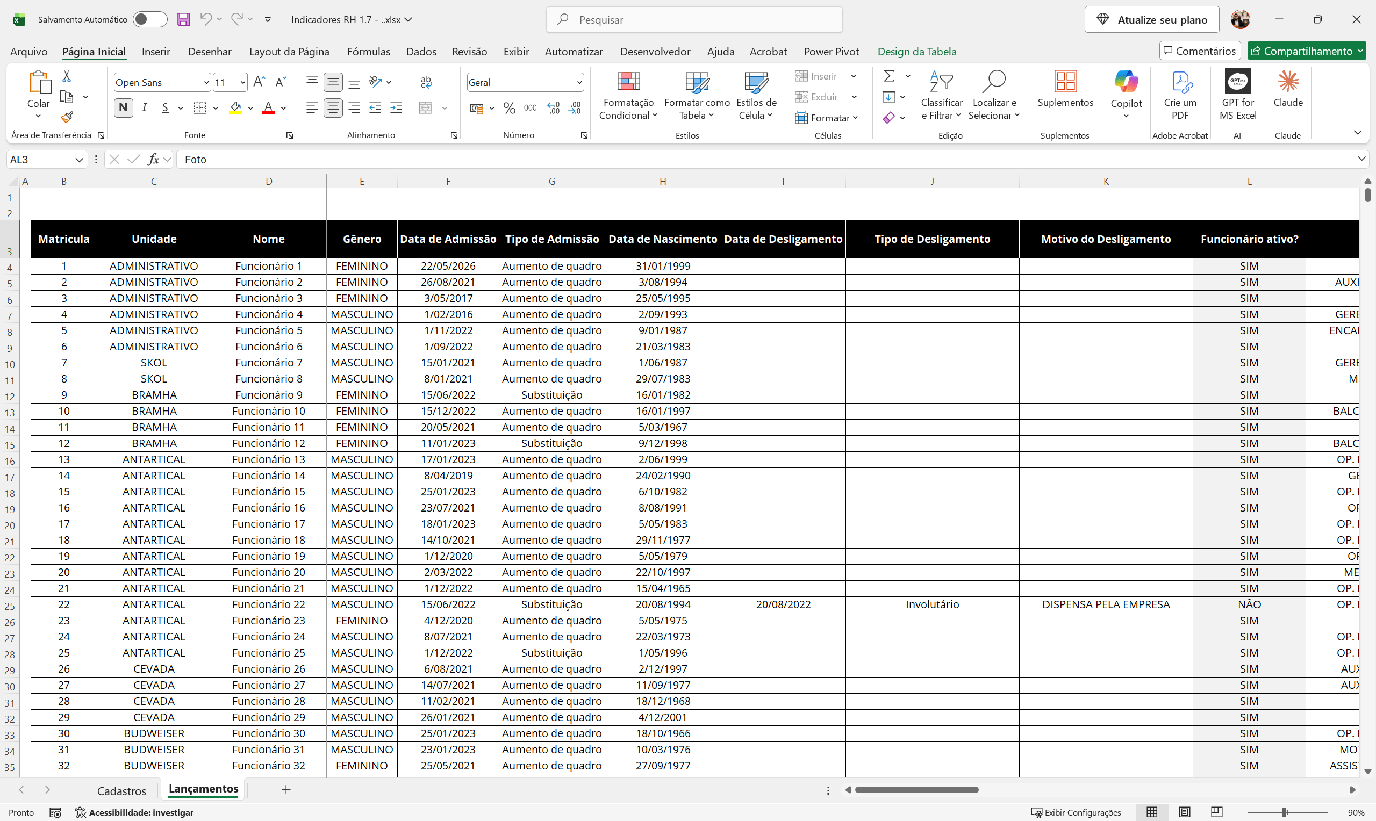
Task: Toggle Salvamento Automático switch
Action: pos(150,19)
